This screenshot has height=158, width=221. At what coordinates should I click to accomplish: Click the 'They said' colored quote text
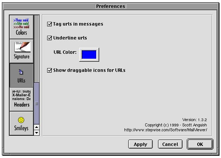[21, 20]
